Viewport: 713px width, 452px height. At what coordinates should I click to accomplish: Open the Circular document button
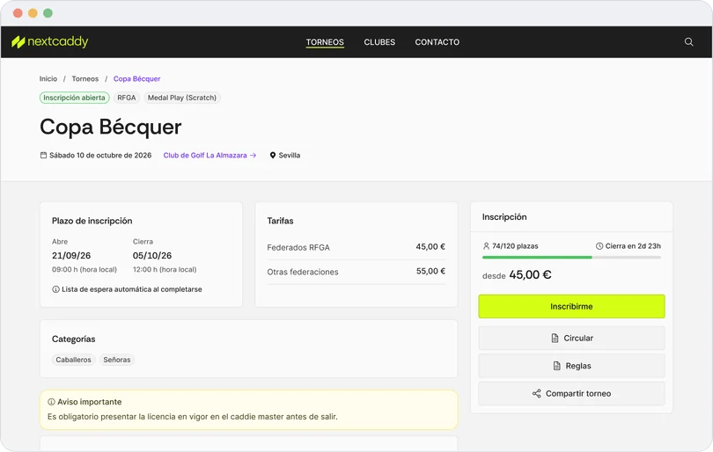[x=571, y=339]
